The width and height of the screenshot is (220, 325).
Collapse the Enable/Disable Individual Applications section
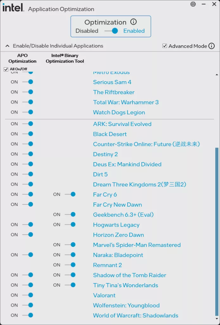click(x=7, y=46)
